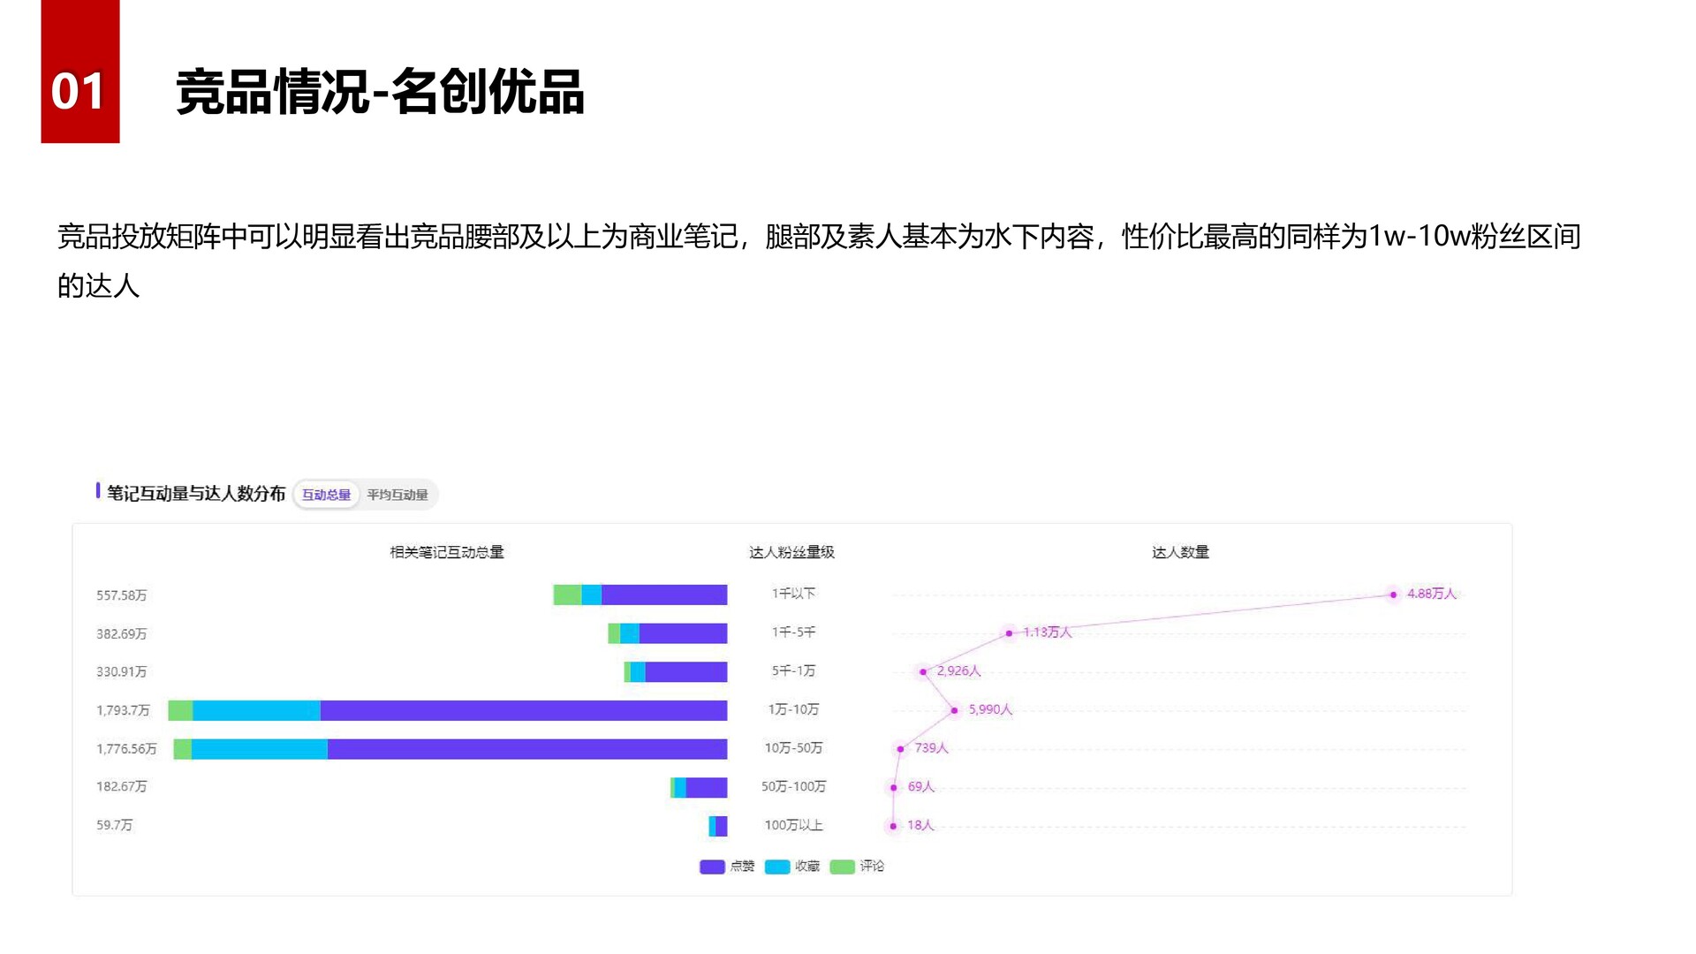Click the 1万-10万 tier label
The width and height of the screenshot is (1696, 954).
click(793, 709)
